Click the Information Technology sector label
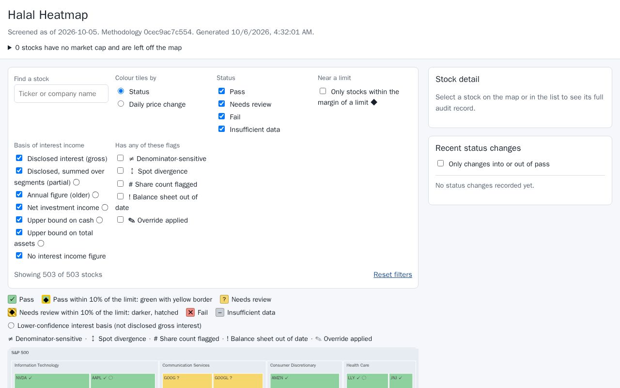 (37, 365)
